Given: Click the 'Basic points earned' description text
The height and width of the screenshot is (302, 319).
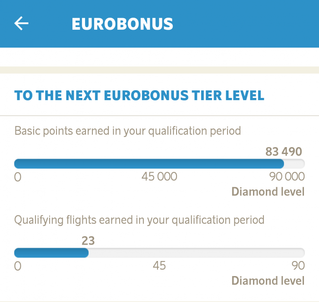Looking at the screenshot, I should (127, 130).
